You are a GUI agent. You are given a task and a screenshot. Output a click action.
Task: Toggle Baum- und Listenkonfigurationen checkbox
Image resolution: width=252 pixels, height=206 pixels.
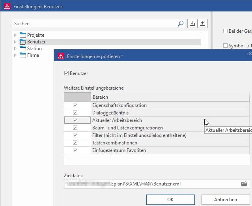pos(75,128)
